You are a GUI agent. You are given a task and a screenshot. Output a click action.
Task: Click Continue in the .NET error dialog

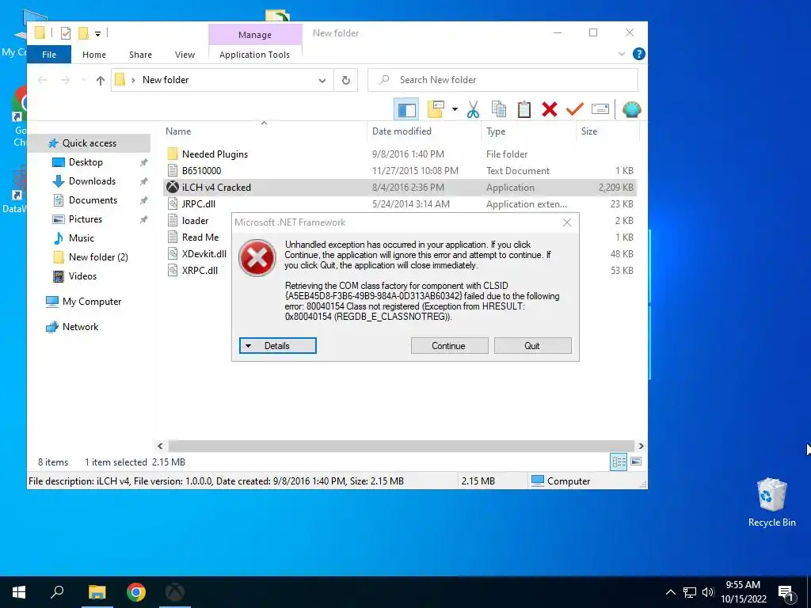click(x=450, y=346)
